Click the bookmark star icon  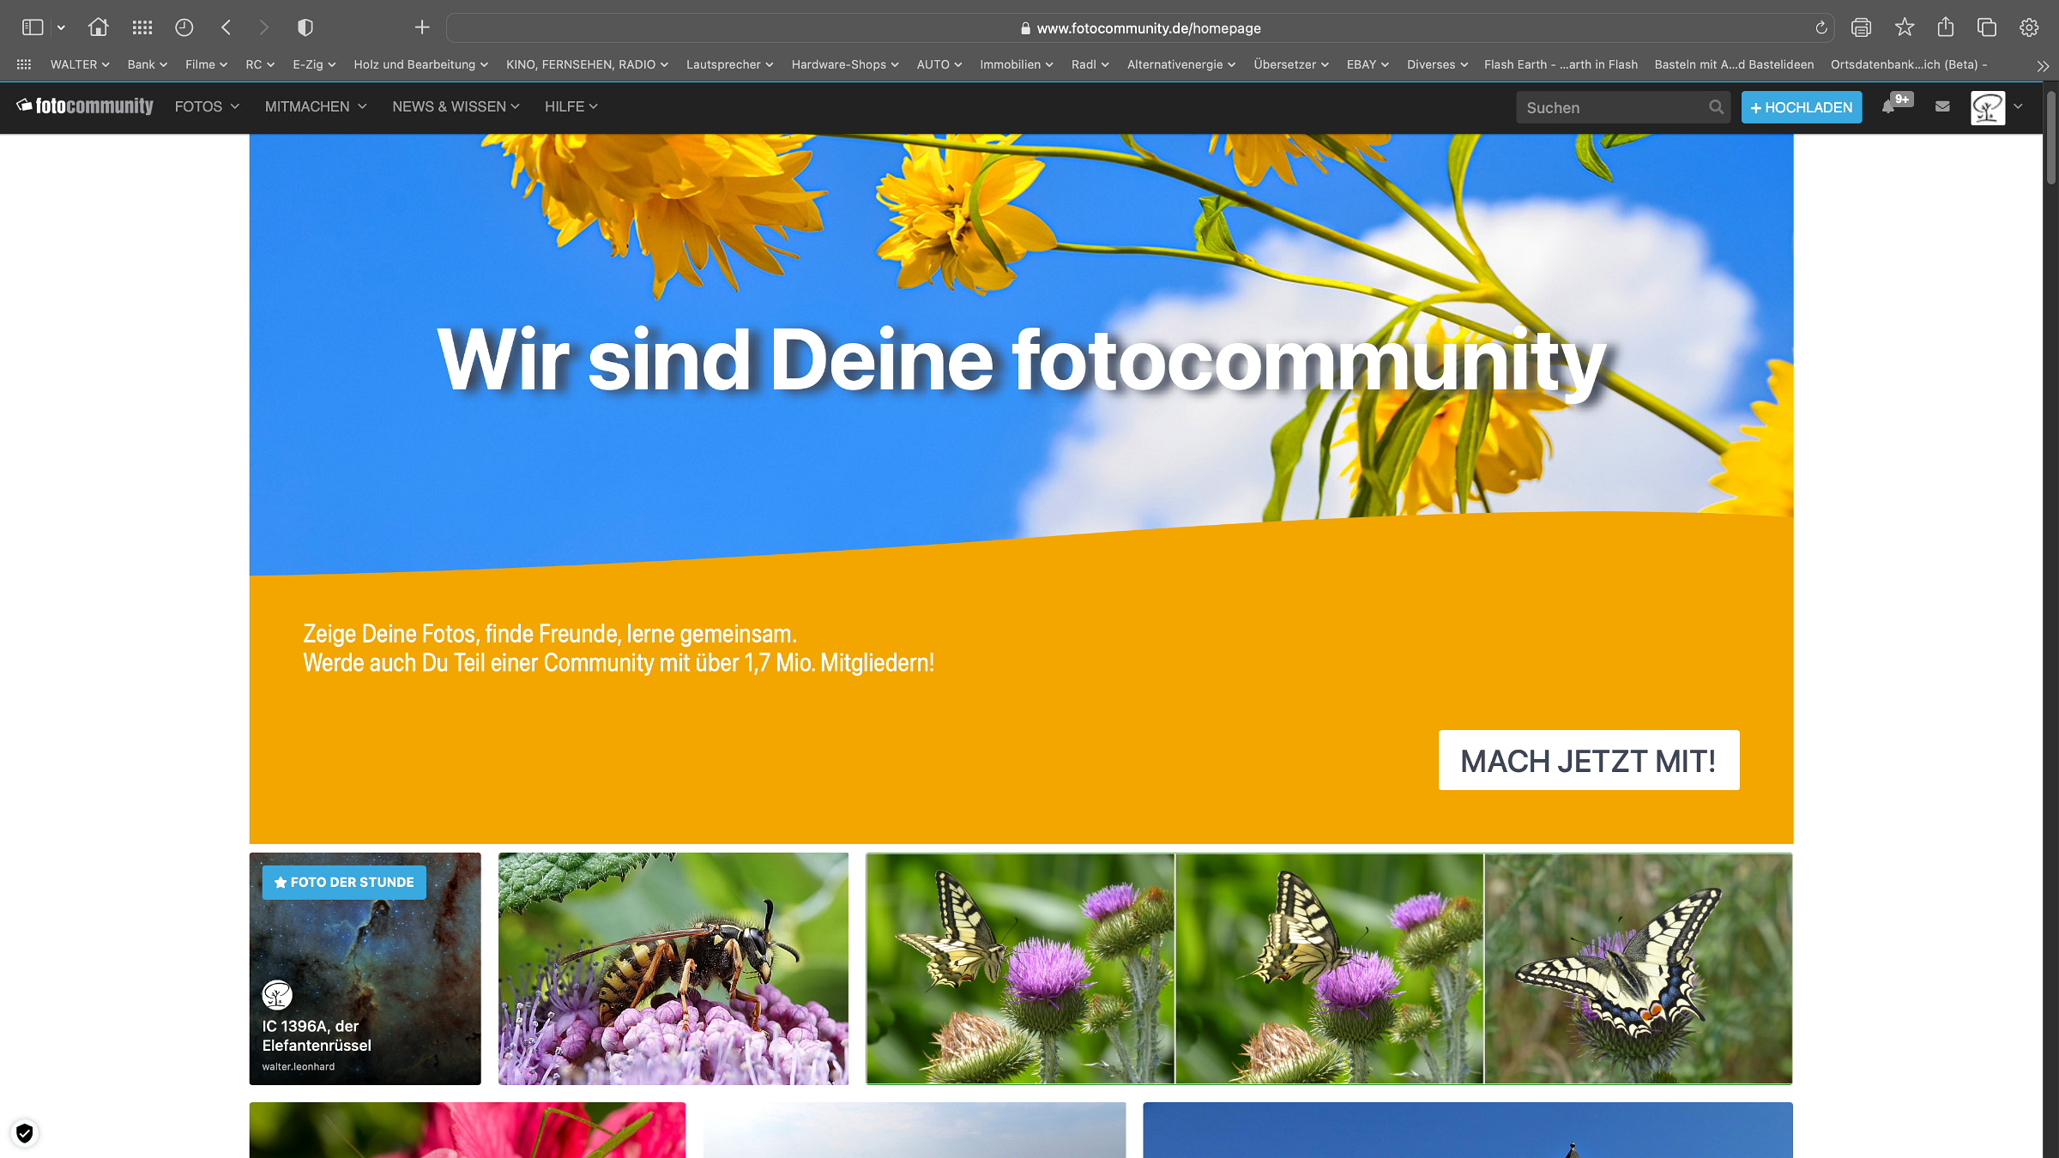click(1905, 27)
